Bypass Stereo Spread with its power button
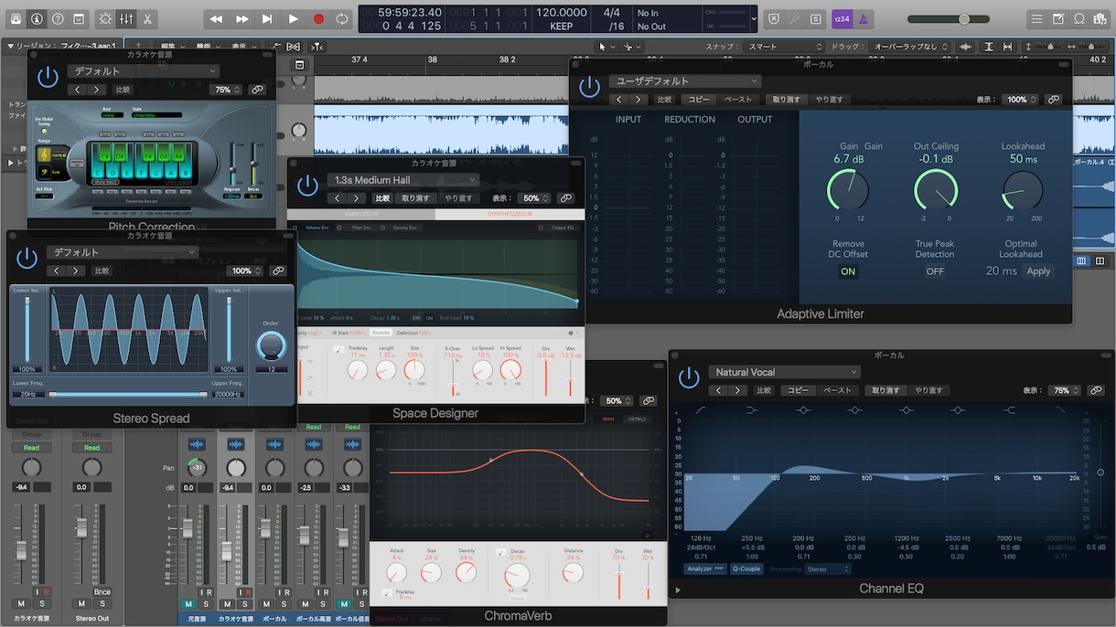This screenshot has width=1116, height=627. tap(27, 258)
